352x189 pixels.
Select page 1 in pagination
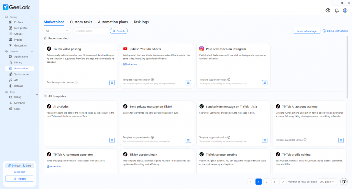[258, 181]
